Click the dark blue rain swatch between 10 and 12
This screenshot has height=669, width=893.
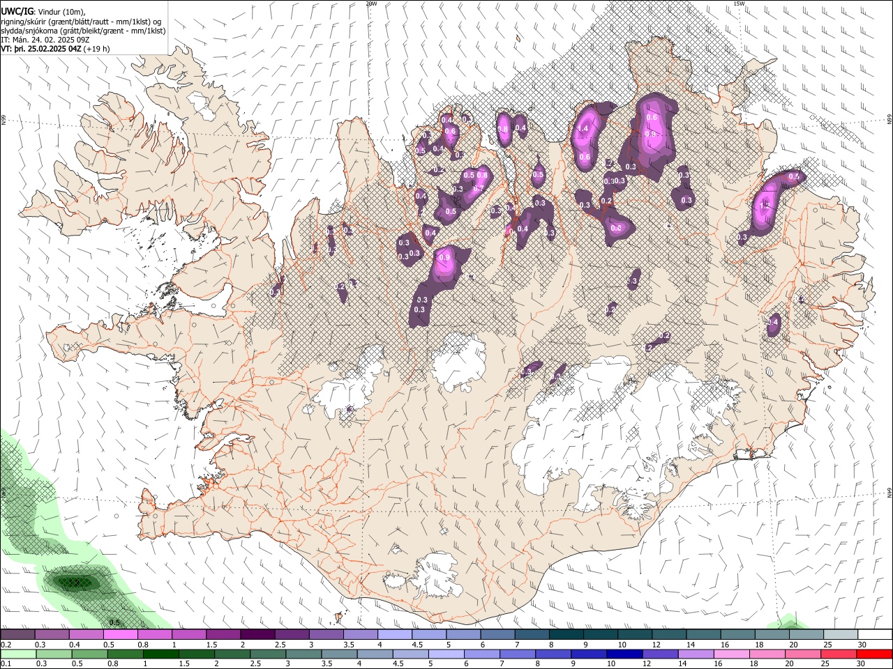click(x=625, y=654)
